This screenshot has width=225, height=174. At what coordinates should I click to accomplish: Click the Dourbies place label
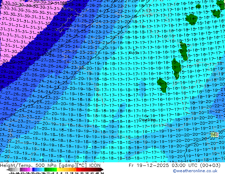[147, 119]
